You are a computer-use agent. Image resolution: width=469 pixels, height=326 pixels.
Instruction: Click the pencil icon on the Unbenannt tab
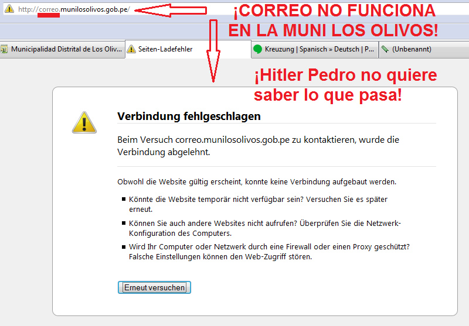click(385, 49)
